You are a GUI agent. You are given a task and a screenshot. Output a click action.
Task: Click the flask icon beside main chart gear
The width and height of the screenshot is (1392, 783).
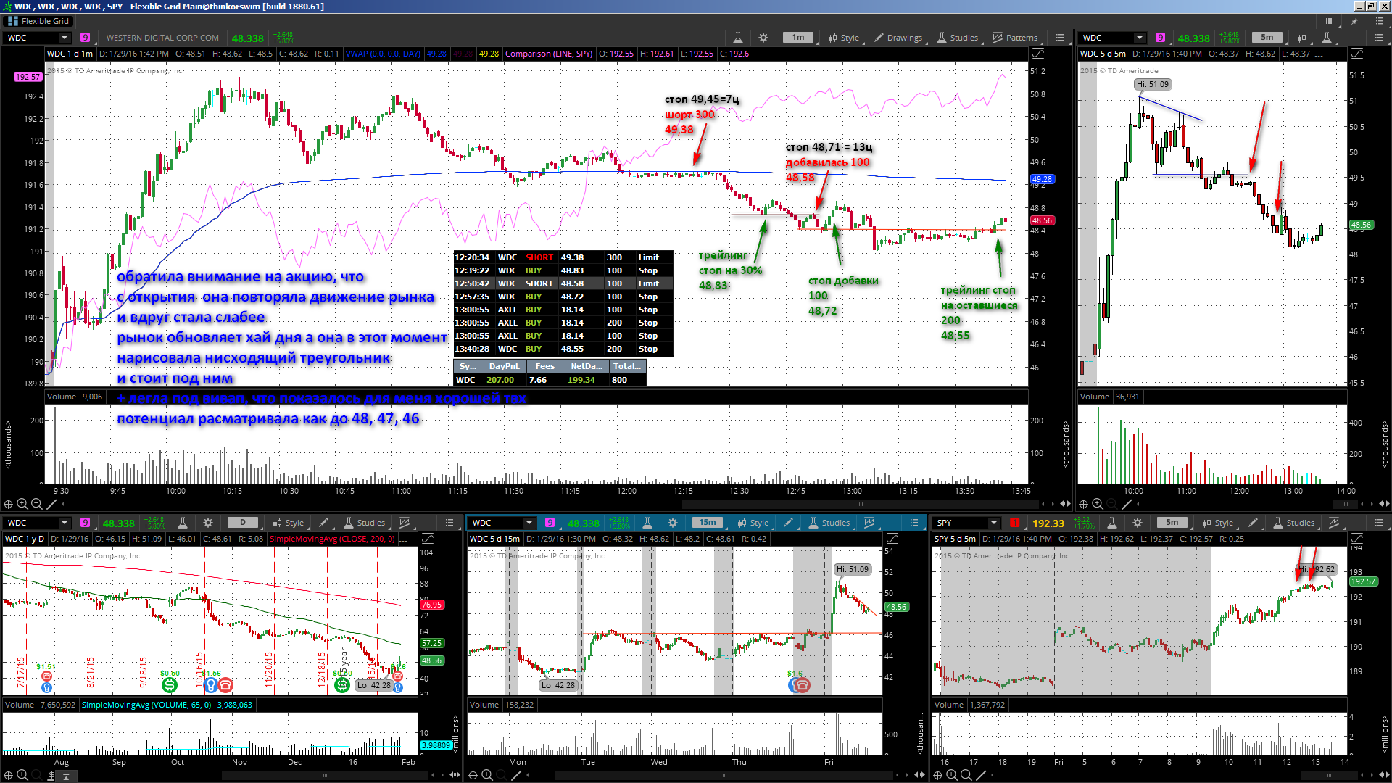(x=737, y=38)
